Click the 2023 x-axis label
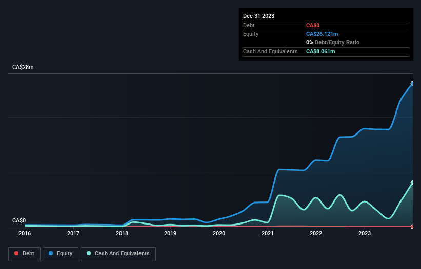421x269 pixels. coord(365,233)
